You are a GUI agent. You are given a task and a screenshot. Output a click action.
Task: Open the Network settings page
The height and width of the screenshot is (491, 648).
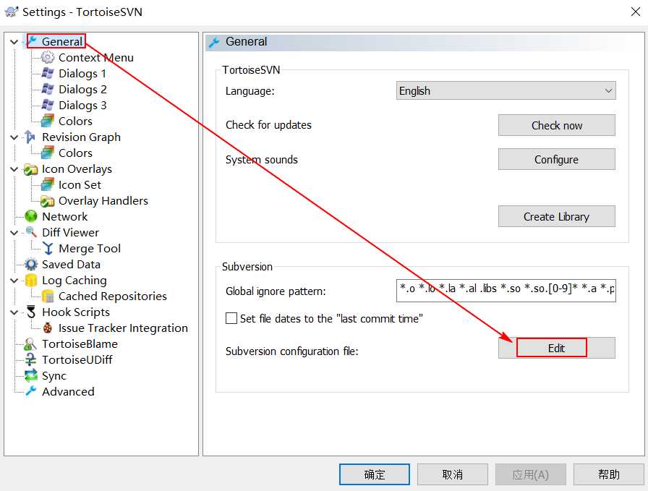pos(64,216)
